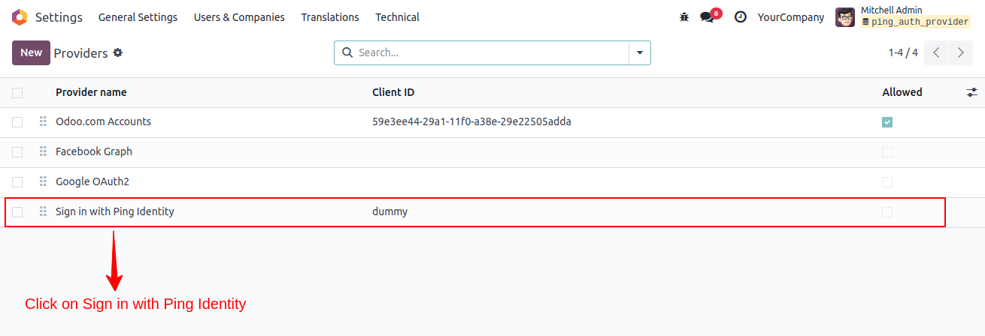This screenshot has width=985, height=336.
Task: Open the chat messages icon
Action: coord(707,17)
